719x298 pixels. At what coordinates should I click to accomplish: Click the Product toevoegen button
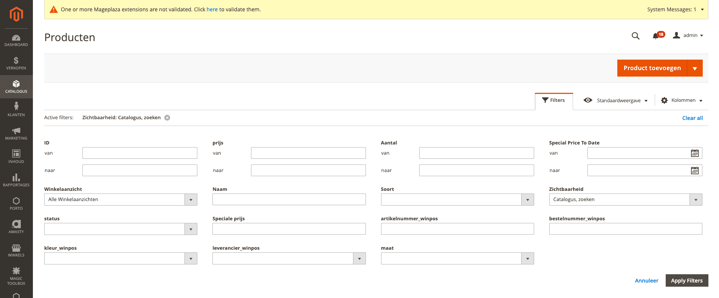652,68
